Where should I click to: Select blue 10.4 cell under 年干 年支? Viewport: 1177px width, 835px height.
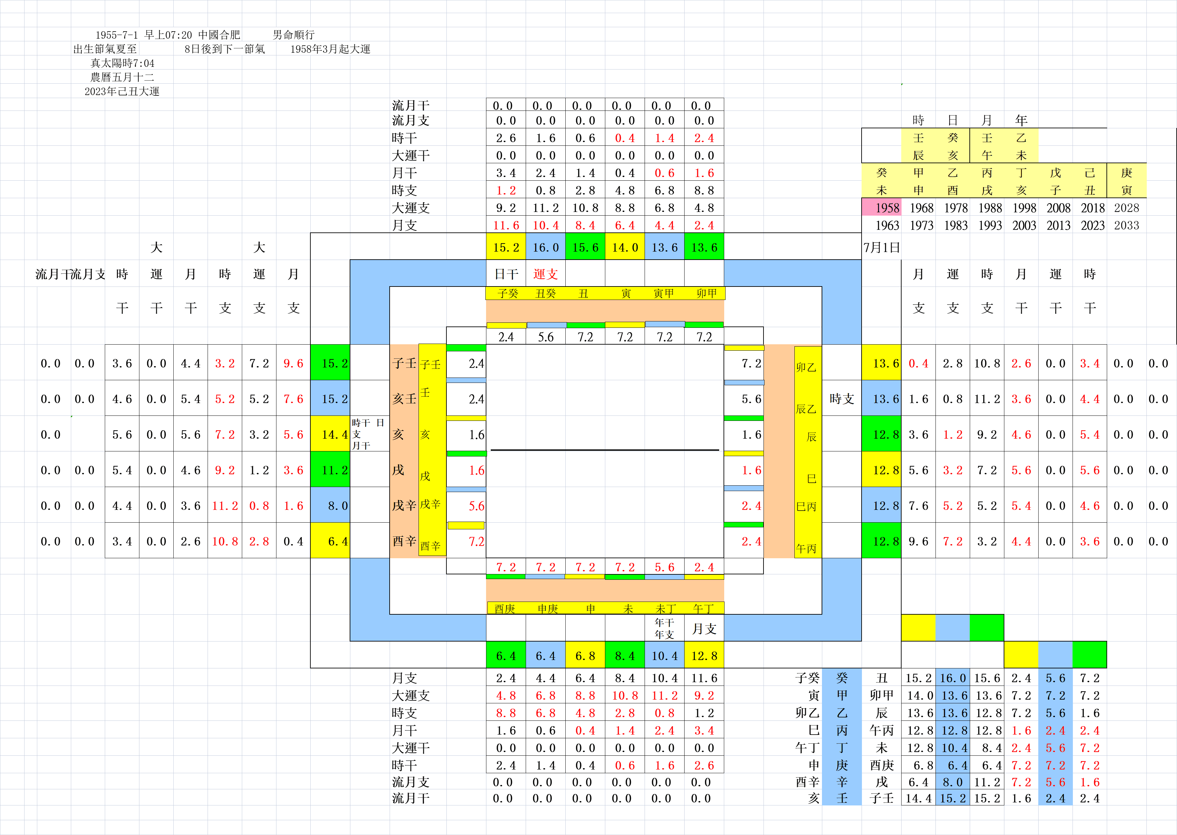coord(664,655)
